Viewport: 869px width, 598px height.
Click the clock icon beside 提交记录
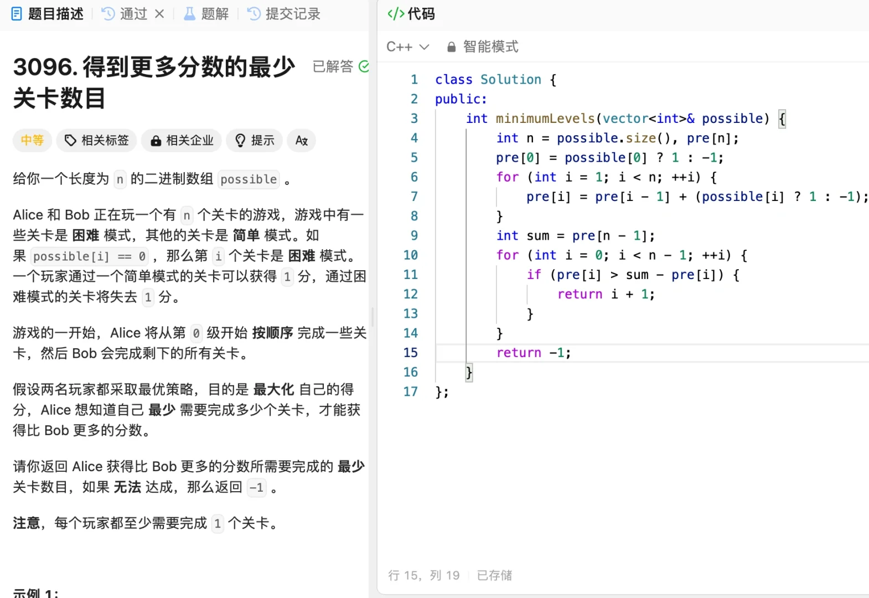tap(254, 14)
